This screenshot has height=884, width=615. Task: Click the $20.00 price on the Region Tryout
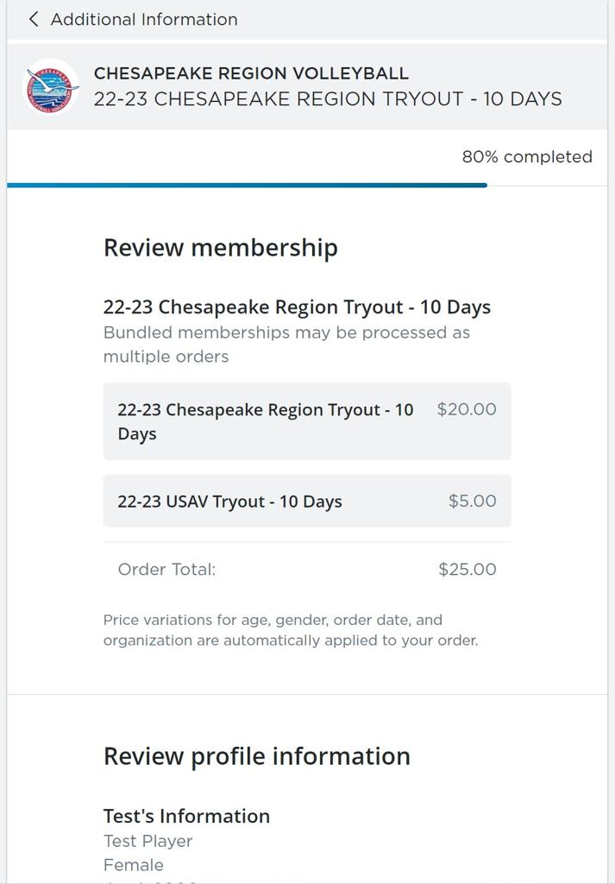[x=467, y=409]
